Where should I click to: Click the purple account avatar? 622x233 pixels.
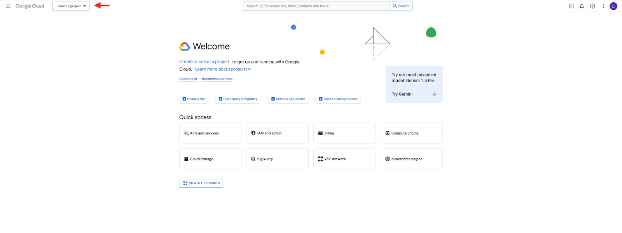pyautogui.click(x=613, y=6)
